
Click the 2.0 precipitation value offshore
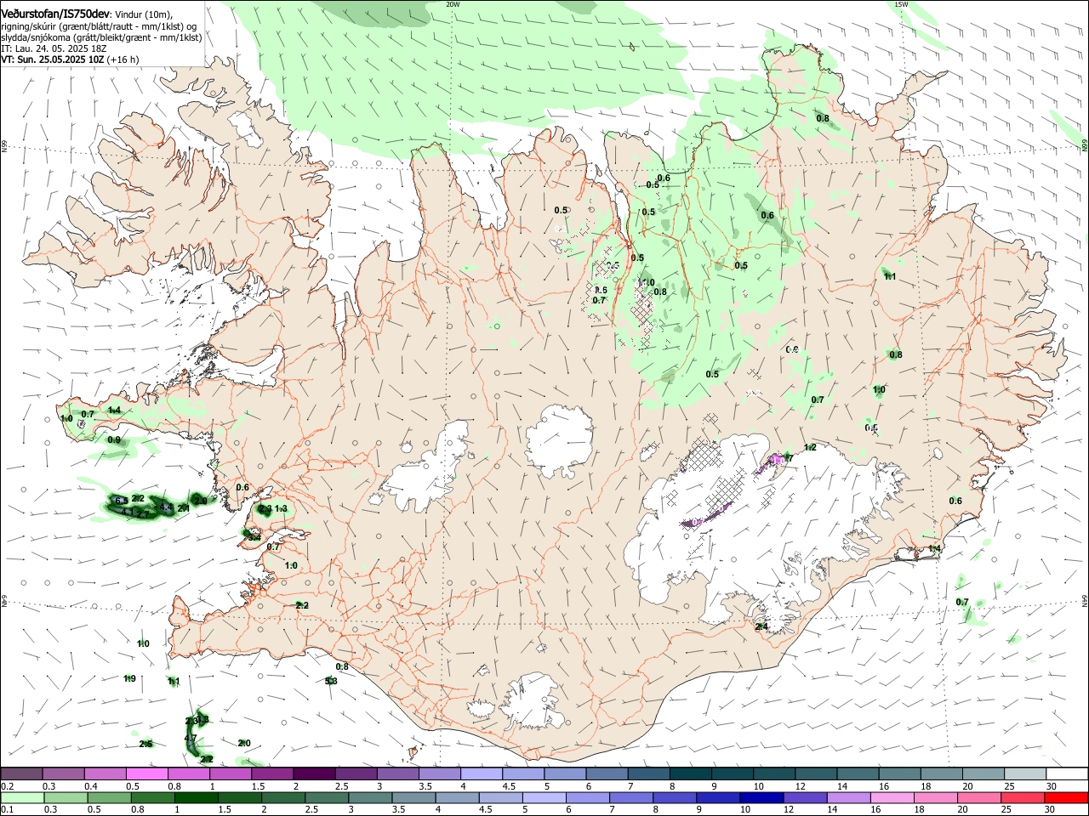pyautogui.click(x=244, y=743)
